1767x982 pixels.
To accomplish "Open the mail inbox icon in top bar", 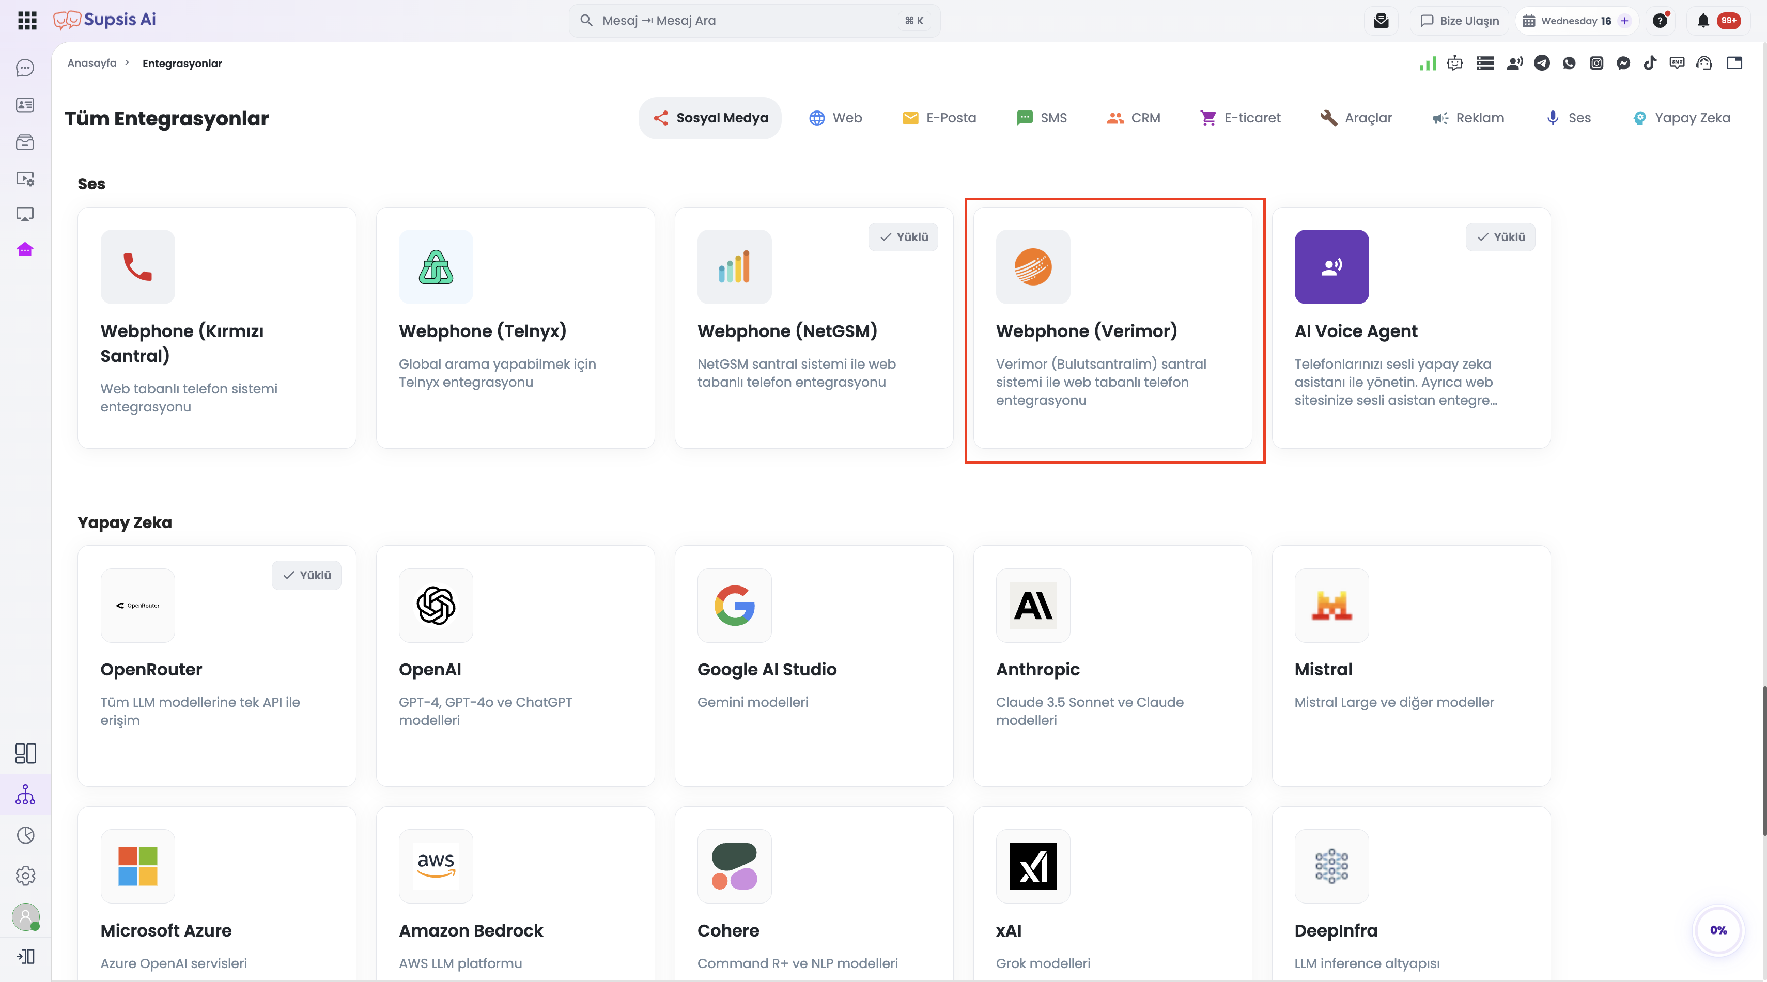I will 1381,21.
